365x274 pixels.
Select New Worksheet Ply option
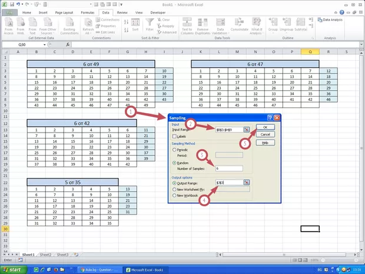[174, 189]
